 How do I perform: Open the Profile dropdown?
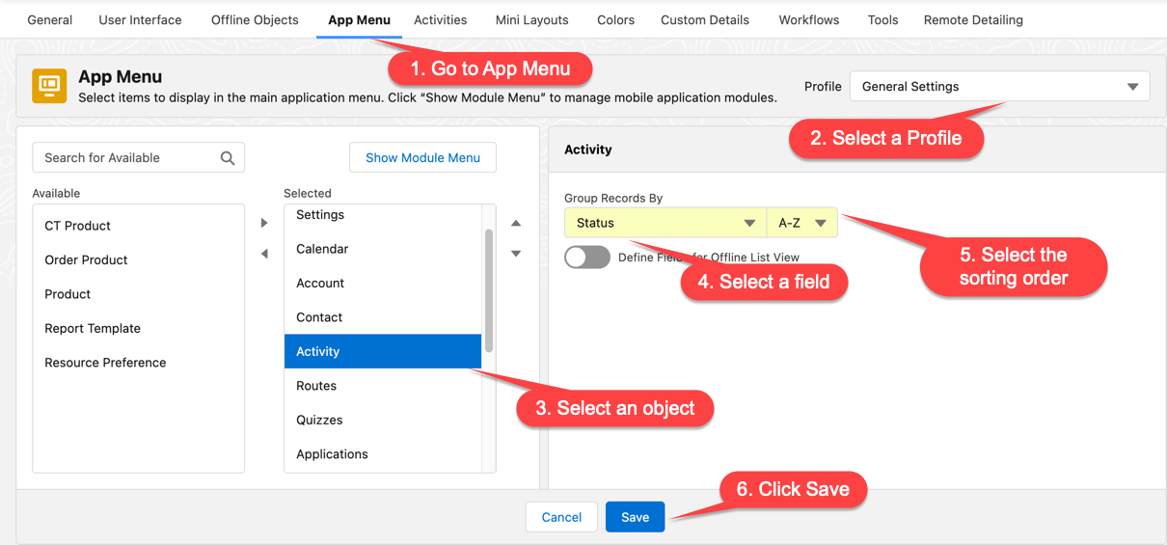click(999, 86)
